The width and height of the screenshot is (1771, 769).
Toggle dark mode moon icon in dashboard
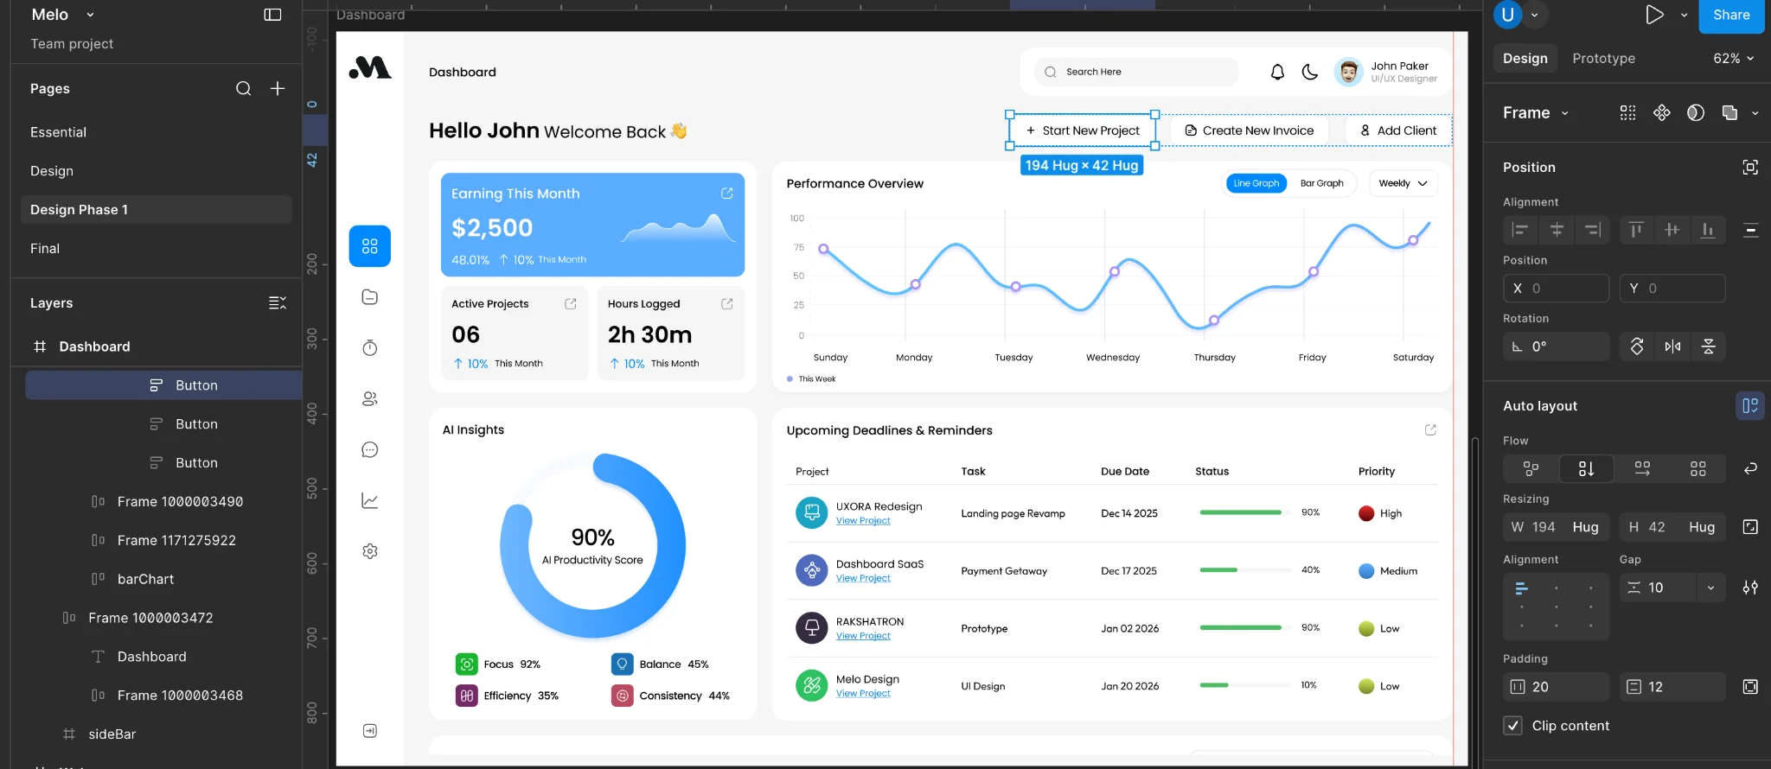[1310, 73]
